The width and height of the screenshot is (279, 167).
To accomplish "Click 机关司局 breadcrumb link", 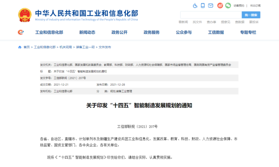I will pyautogui.click(x=66, y=47).
